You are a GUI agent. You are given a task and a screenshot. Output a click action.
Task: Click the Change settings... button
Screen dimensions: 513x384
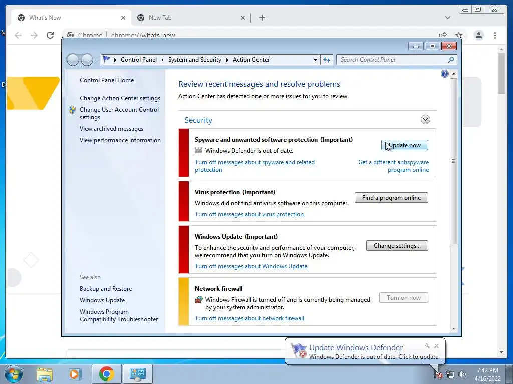coord(397,246)
